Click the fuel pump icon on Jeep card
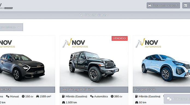 [63, 96]
